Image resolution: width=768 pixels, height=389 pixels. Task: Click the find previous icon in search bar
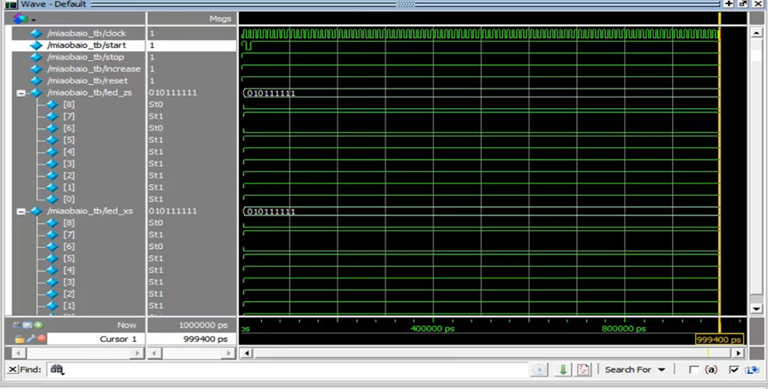540,370
